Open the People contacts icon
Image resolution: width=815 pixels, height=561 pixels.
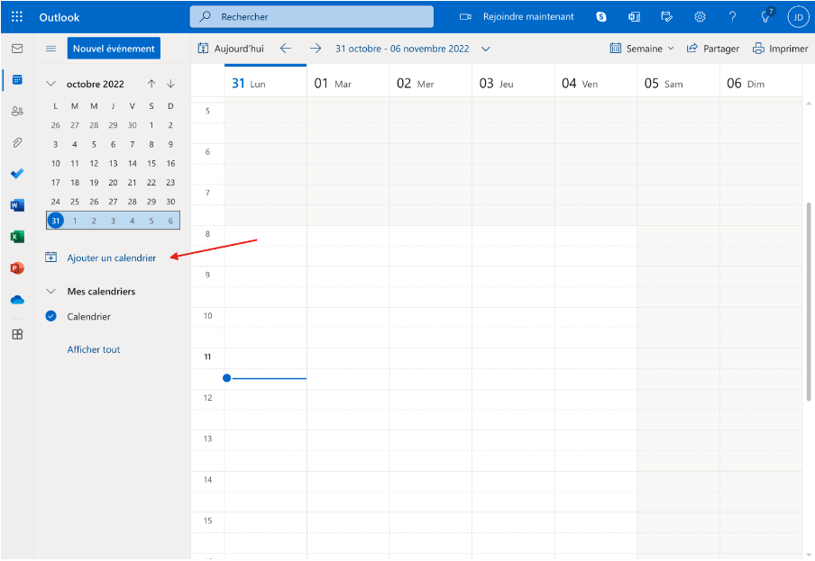click(x=17, y=111)
